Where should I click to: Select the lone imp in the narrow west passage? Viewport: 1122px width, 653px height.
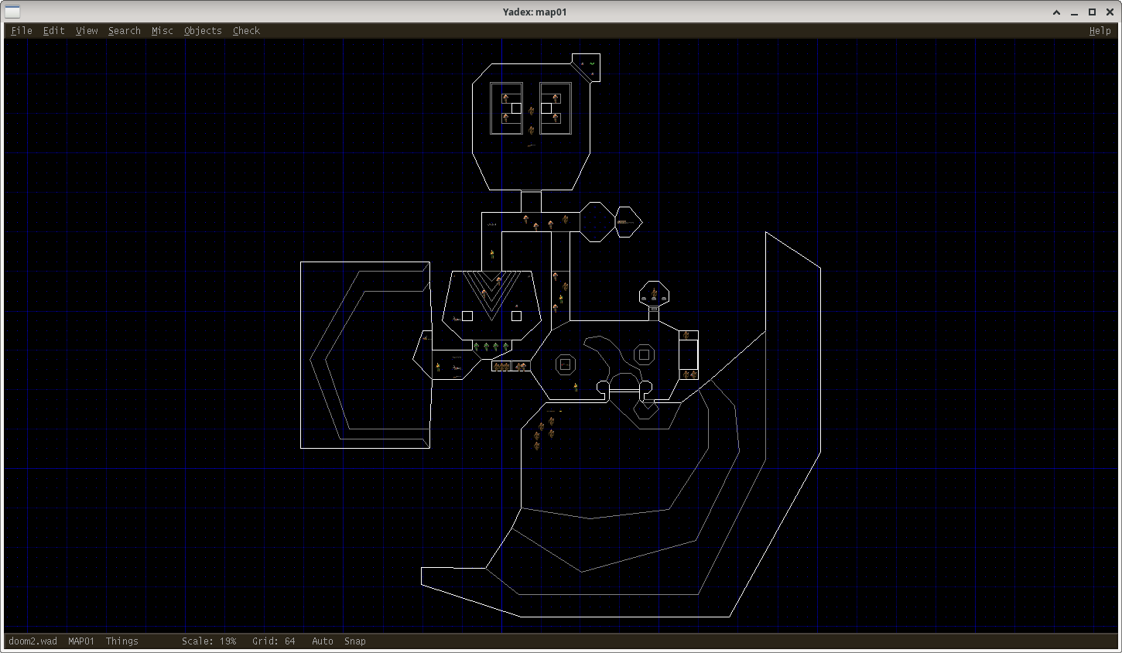coord(492,254)
